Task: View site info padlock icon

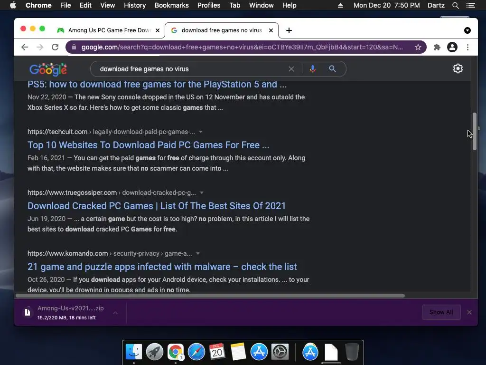Action: (x=74, y=47)
